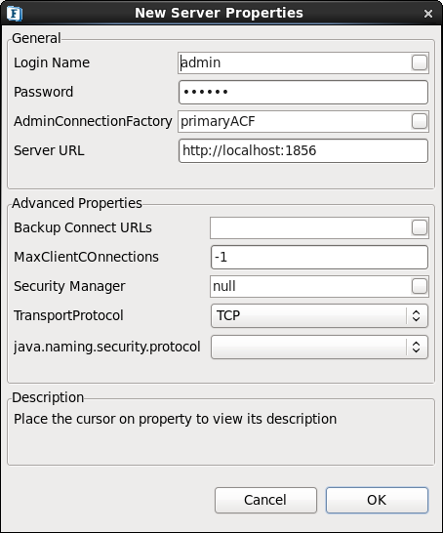Dismiss the dialog with Cancel
Viewport: 443px width, 533px height.
[x=265, y=500]
